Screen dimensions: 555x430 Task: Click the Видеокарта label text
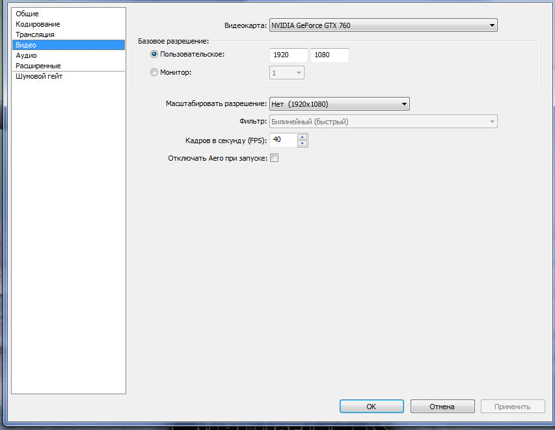[245, 25]
